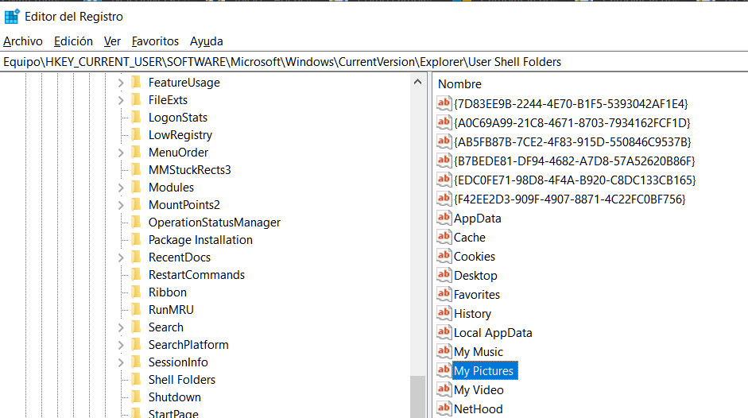Expand the FileExts key
Image resolution: width=748 pixels, height=418 pixels.
[121, 100]
